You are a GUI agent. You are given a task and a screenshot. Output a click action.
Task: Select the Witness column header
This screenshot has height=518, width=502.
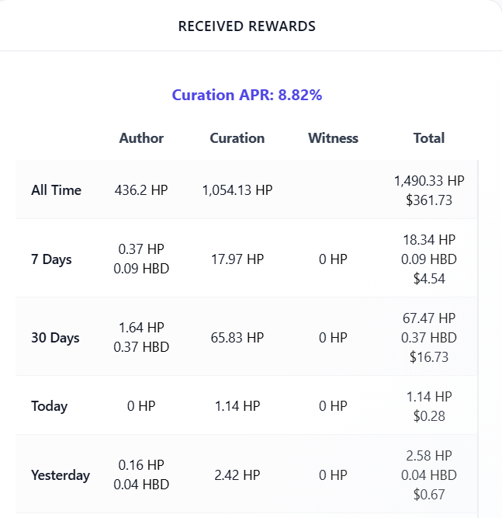[333, 138]
